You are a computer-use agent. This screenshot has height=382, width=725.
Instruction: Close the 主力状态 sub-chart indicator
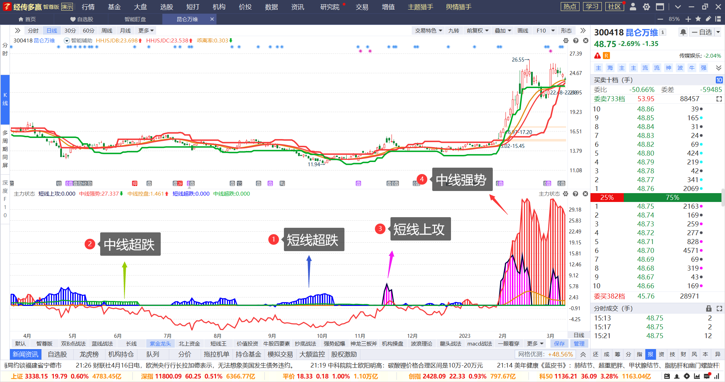pyautogui.click(x=585, y=194)
